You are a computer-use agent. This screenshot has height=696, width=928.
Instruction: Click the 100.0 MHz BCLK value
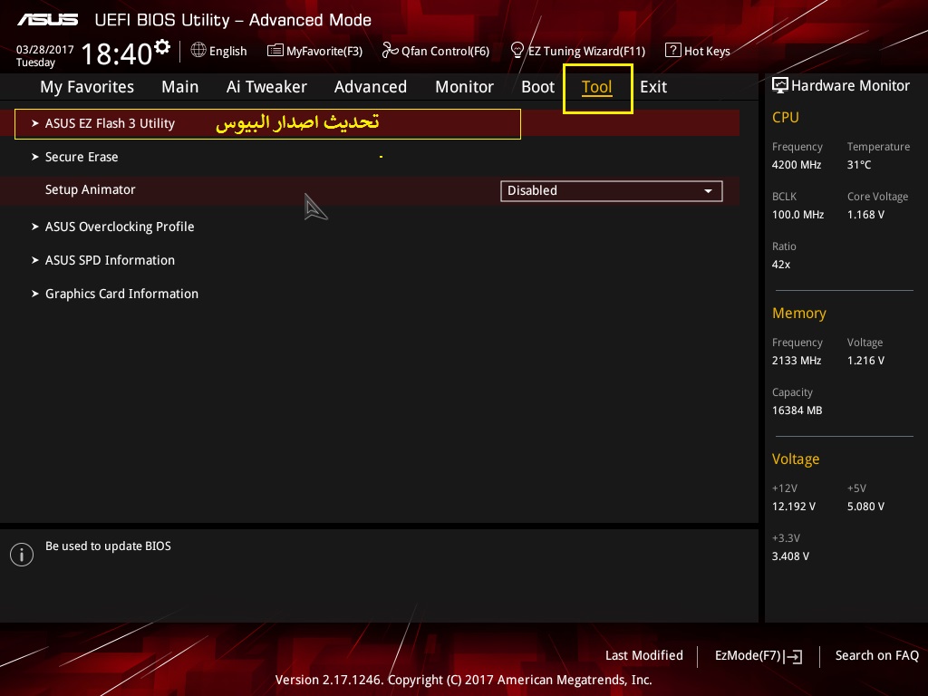pyautogui.click(x=797, y=214)
